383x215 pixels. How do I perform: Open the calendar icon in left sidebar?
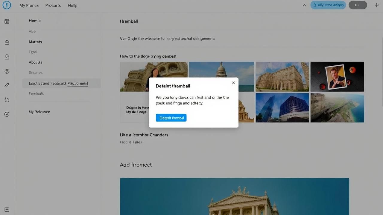tap(7, 21)
